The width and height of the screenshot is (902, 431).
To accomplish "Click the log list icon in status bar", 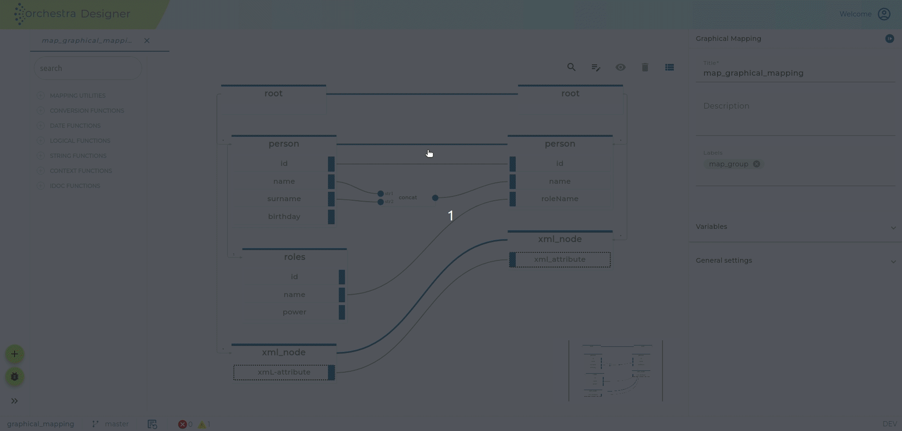I will (x=152, y=424).
